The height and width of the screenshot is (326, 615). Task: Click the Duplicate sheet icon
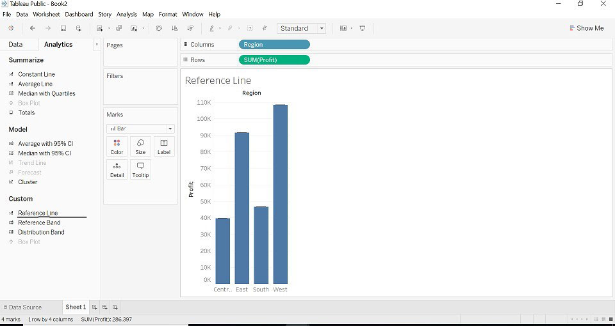click(119, 28)
